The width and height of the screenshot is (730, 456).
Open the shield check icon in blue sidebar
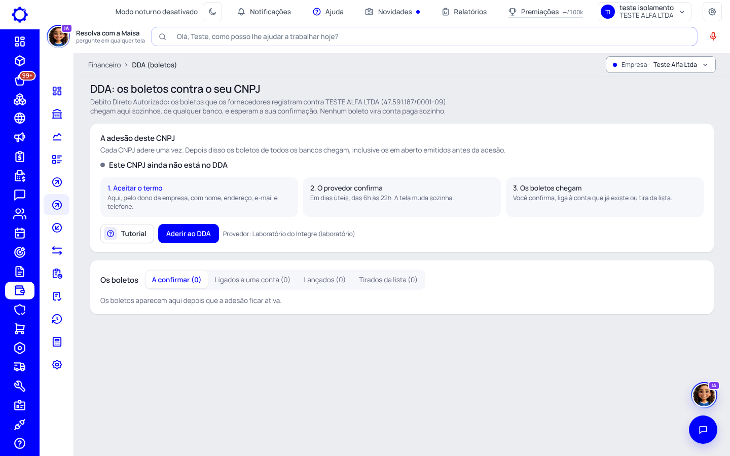pos(20,310)
